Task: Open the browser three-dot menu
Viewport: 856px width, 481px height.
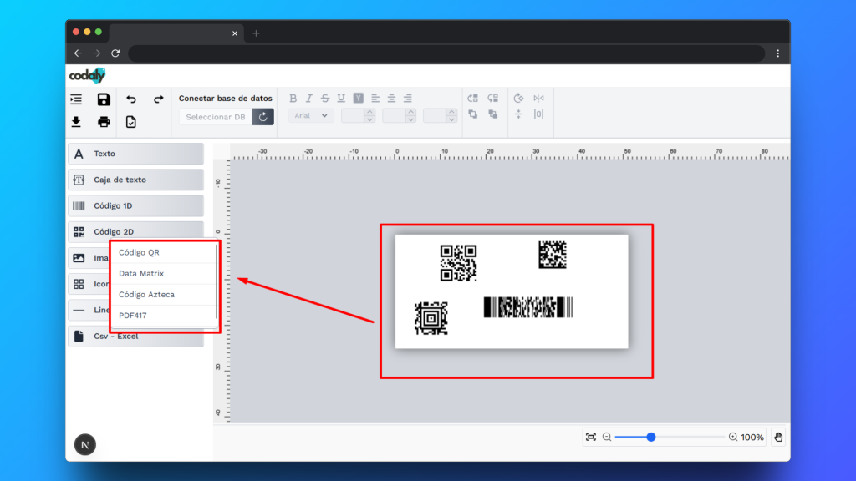Action: 778,53
